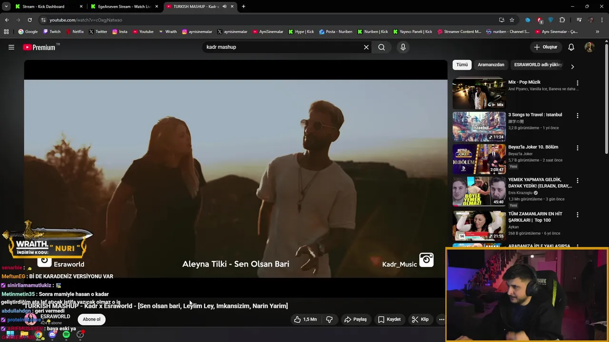Image resolution: width=609 pixels, height=342 pixels.
Task: Clear the search box with the X icon
Action: tap(366, 47)
